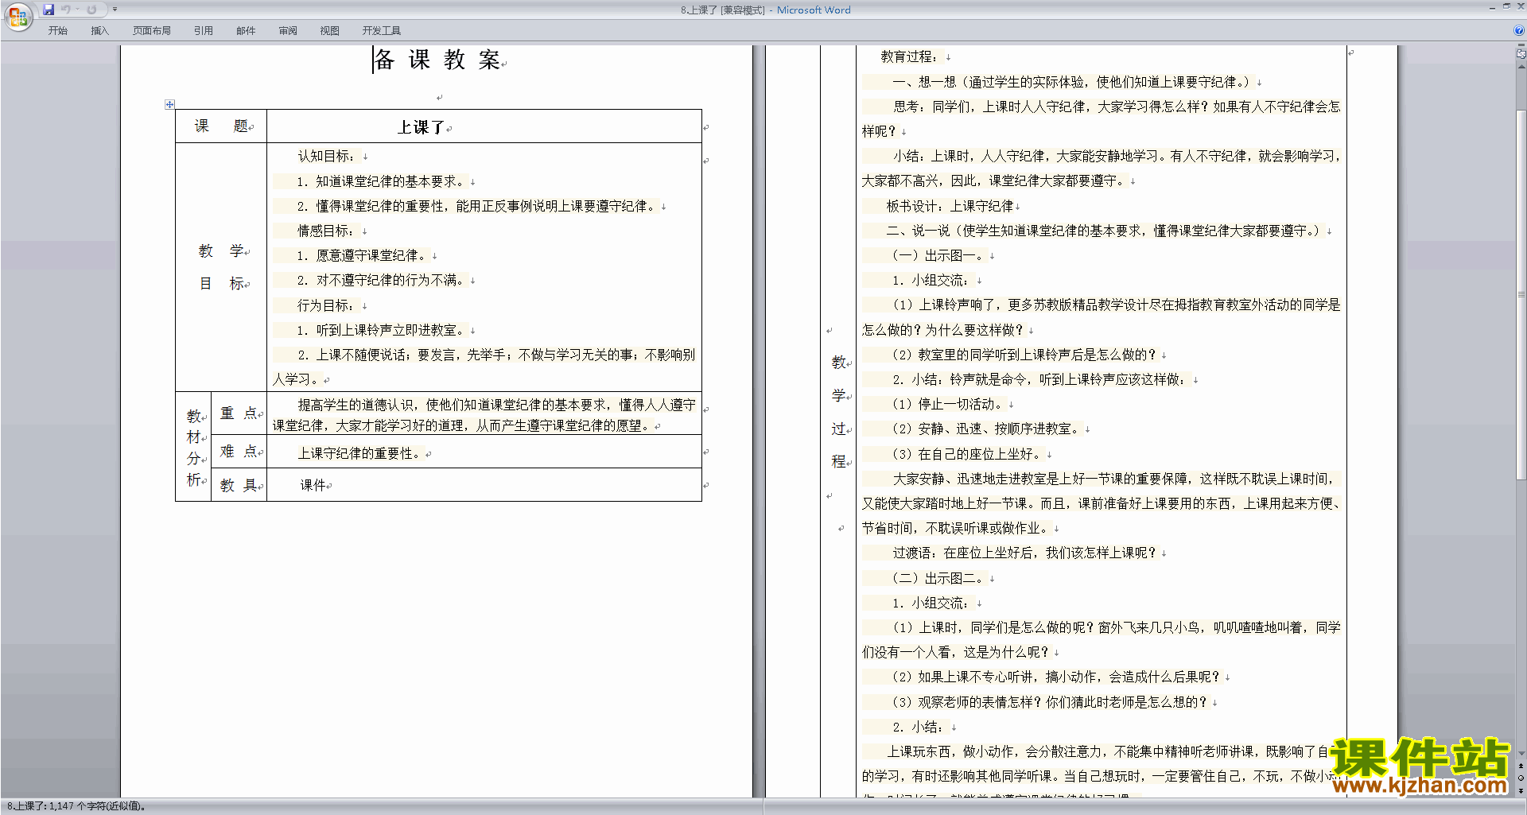Click the line (一)出示图一。
1527x815 pixels.
tap(938, 255)
